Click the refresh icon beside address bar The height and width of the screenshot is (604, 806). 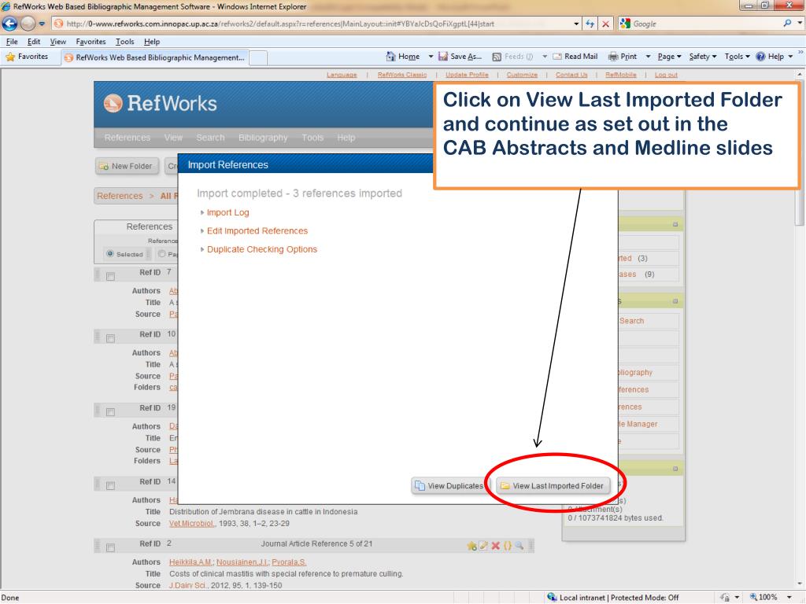590,24
